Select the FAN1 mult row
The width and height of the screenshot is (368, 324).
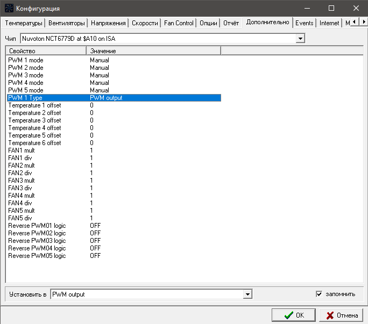pyautogui.click(x=114, y=150)
